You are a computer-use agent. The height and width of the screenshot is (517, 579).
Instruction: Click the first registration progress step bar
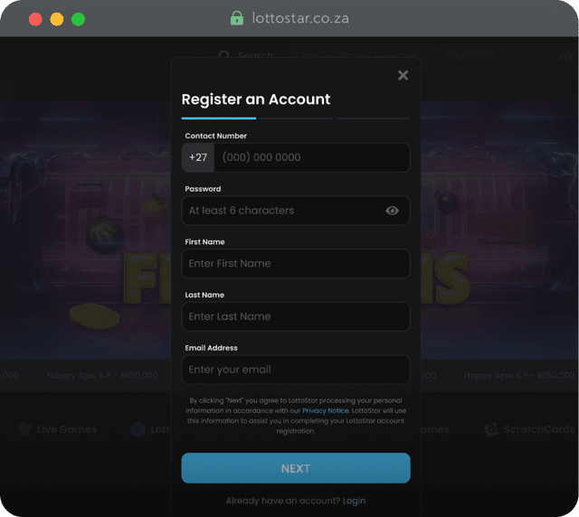(x=219, y=117)
